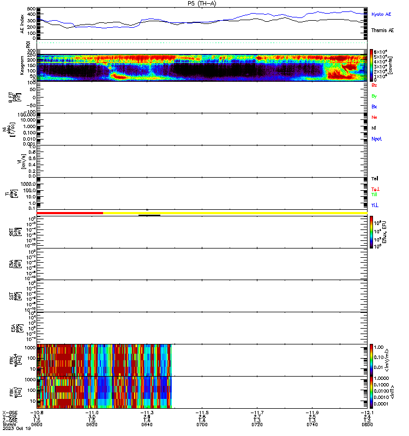409x436 pixels.
Task: Click the red segment of status bar
Action: tap(70, 213)
